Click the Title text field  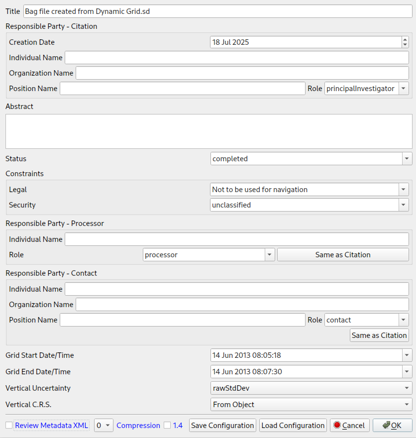click(x=218, y=11)
